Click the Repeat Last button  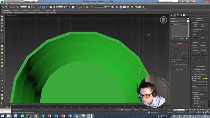[199, 21]
